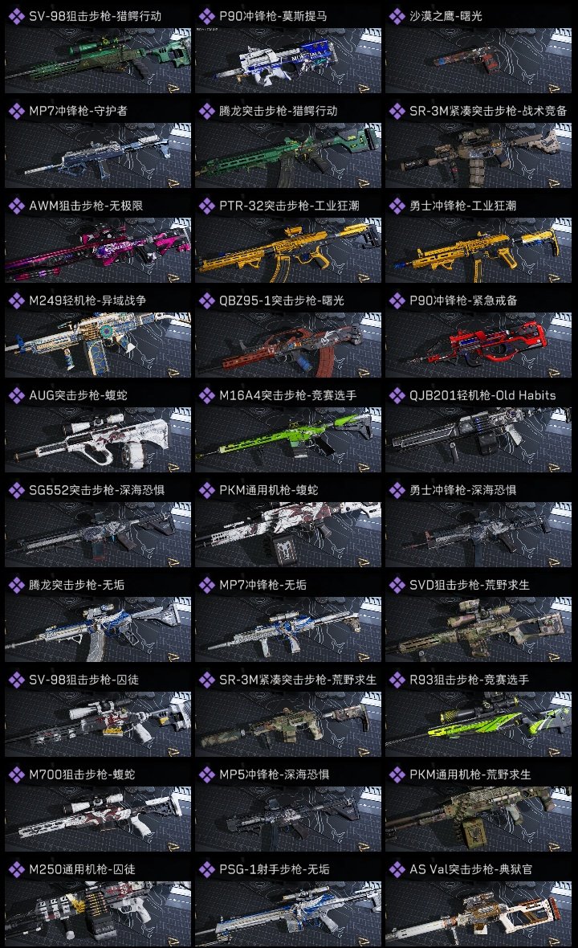Image resolution: width=578 pixels, height=948 pixels.
Task: Click rarity icon beside QJB201轻机枪-Old Habits
Action: pos(397,395)
